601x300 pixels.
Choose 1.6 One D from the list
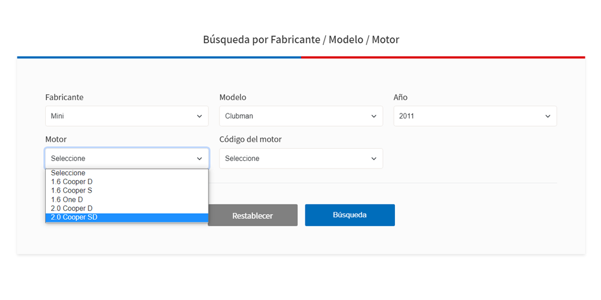[127, 200]
